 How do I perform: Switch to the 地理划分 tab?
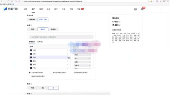(32, 42)
